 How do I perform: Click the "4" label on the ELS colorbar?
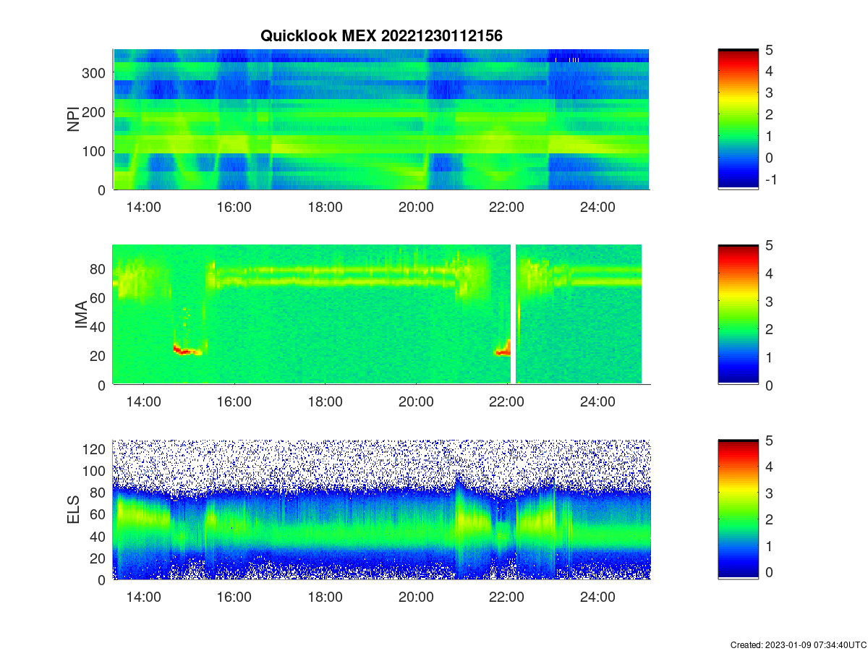coord(769,467)
